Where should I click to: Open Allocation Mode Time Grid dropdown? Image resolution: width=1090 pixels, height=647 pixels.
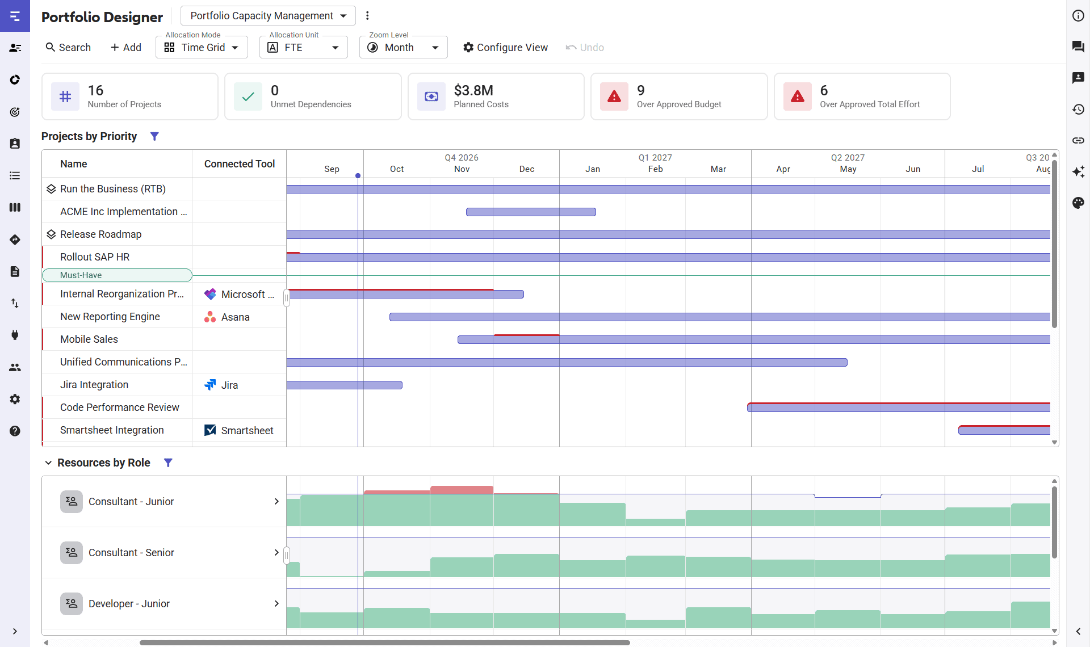pos(202,47)
